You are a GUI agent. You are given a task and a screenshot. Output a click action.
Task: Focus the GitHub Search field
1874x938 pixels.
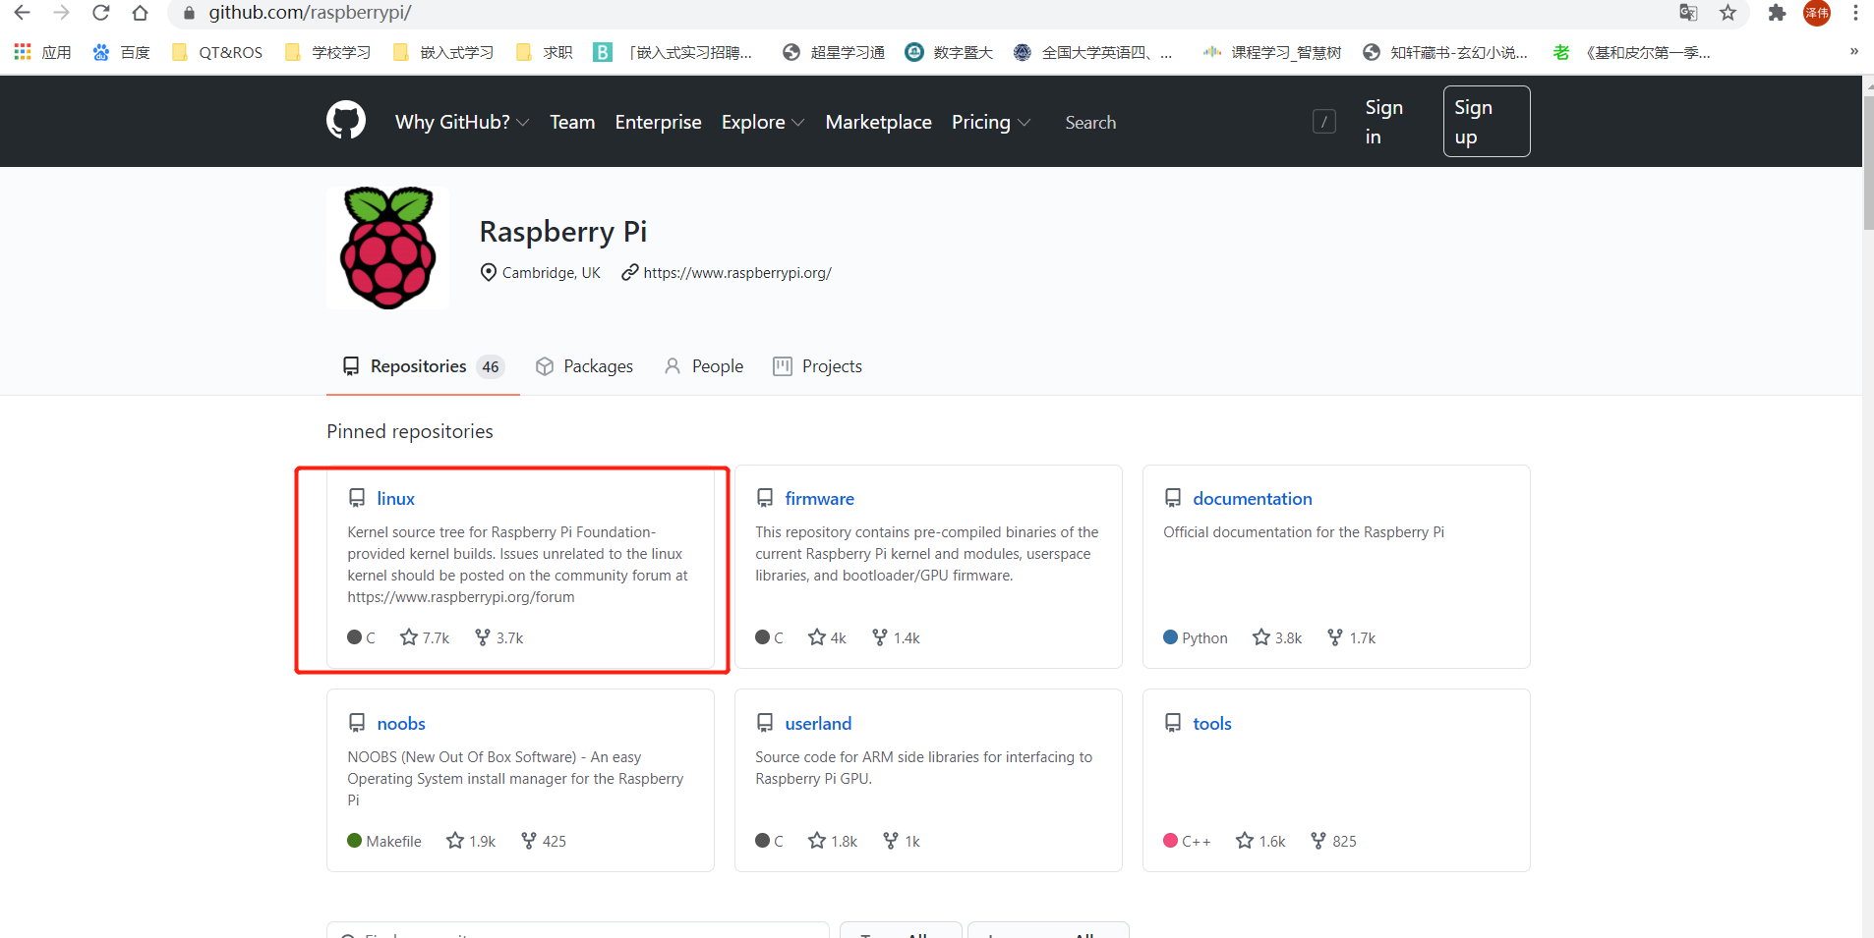tap(1200, 122)
